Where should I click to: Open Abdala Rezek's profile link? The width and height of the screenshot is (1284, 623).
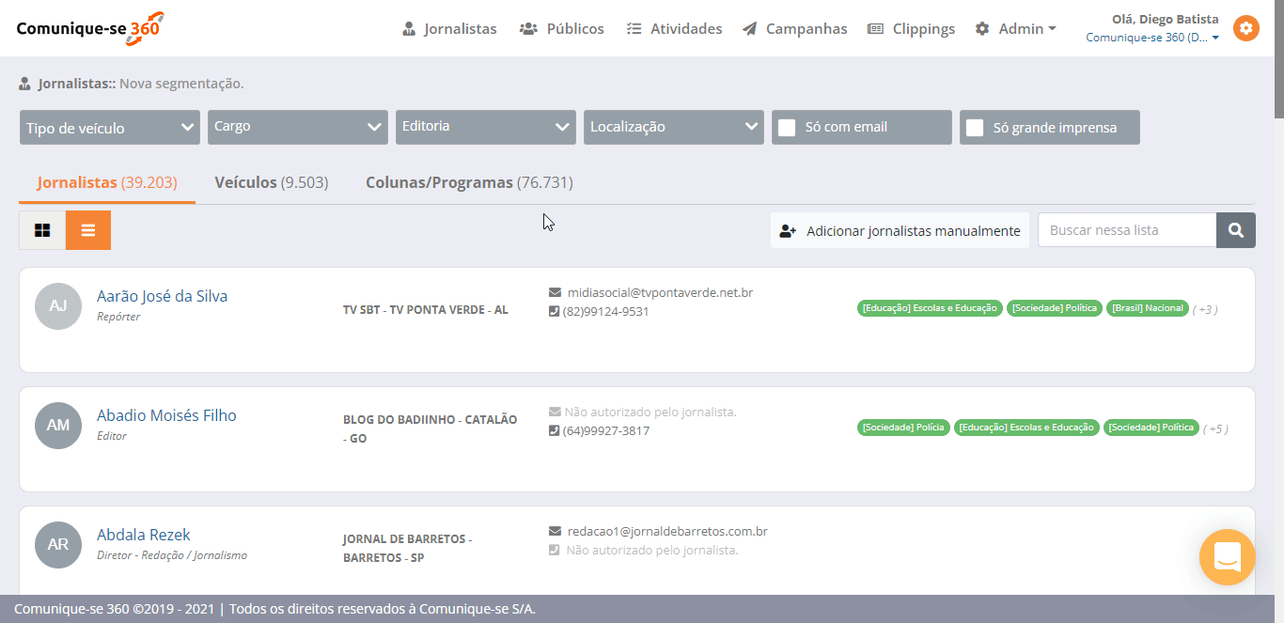pyautogui.click(x=143, y=535)
